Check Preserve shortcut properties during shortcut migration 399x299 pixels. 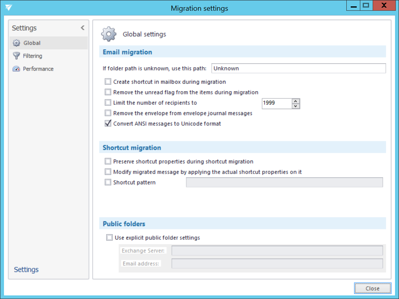click(108, 162)
